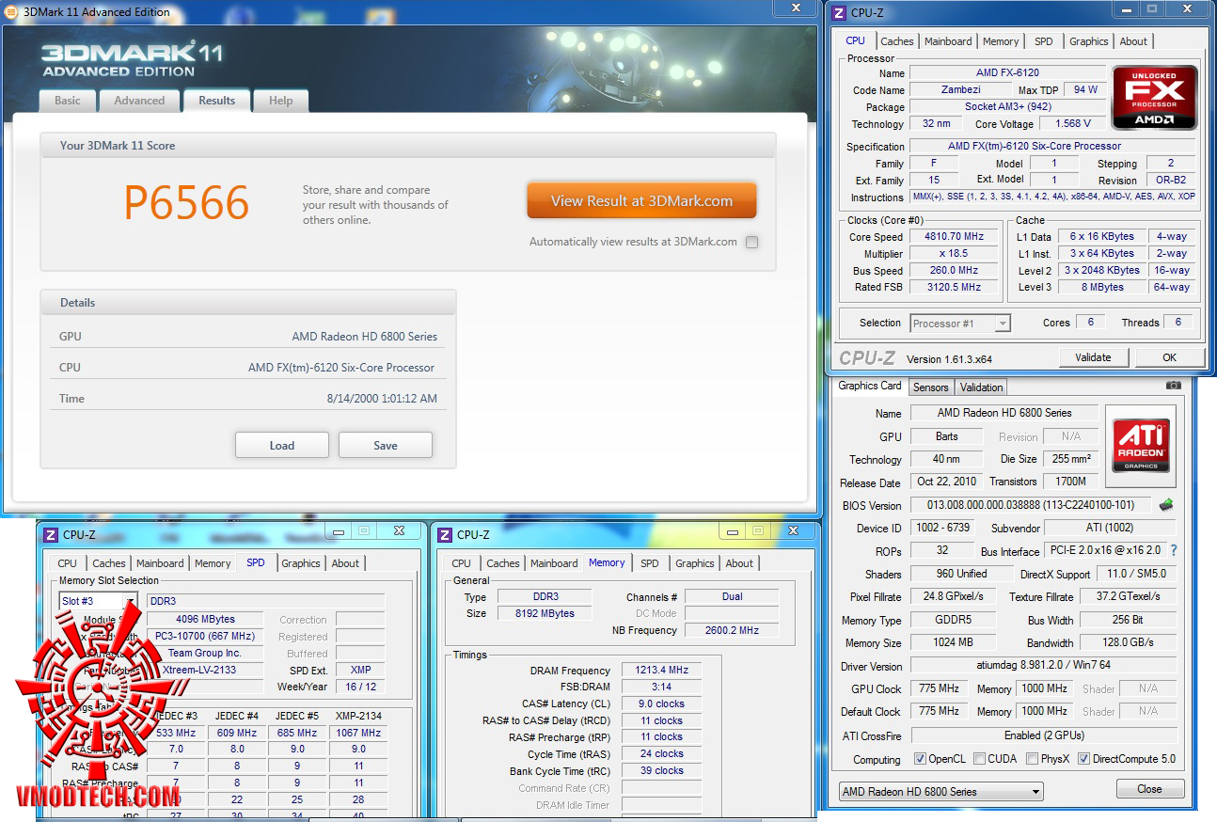Click the AMD FX processor logo
1217x822 pixels.
[x=1154, y=97]
